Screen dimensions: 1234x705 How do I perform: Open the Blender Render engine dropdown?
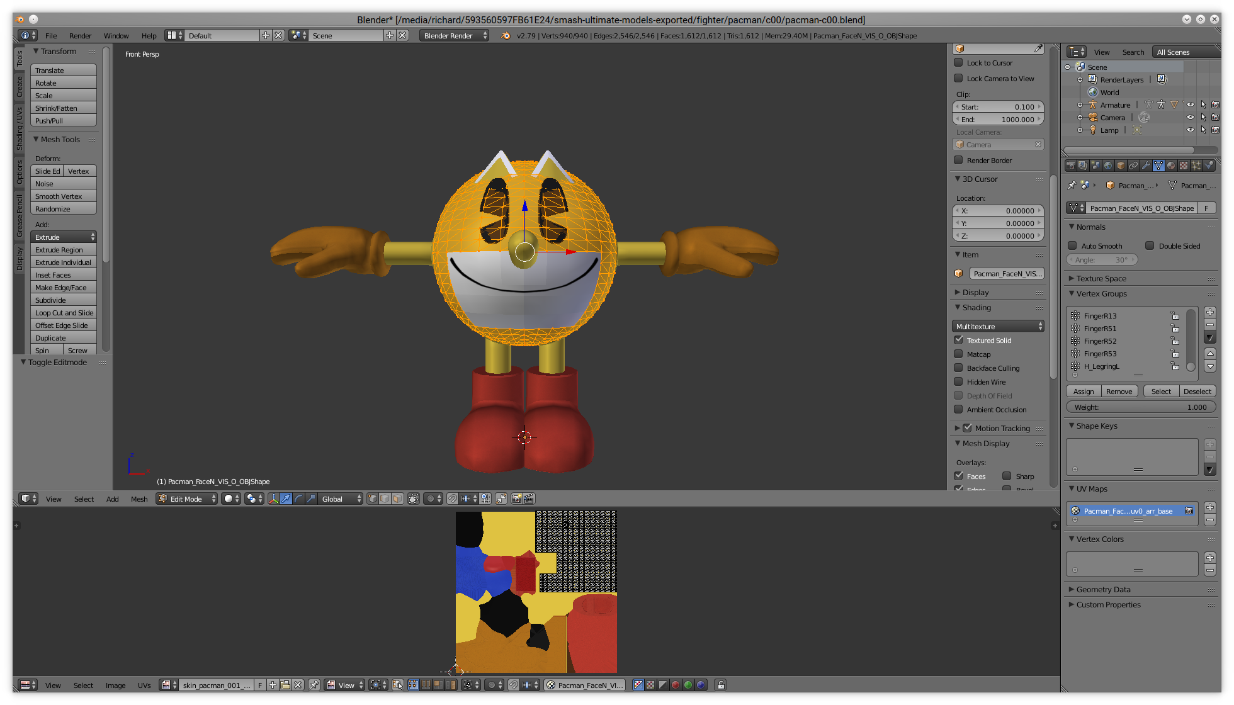tap(454, 35)
